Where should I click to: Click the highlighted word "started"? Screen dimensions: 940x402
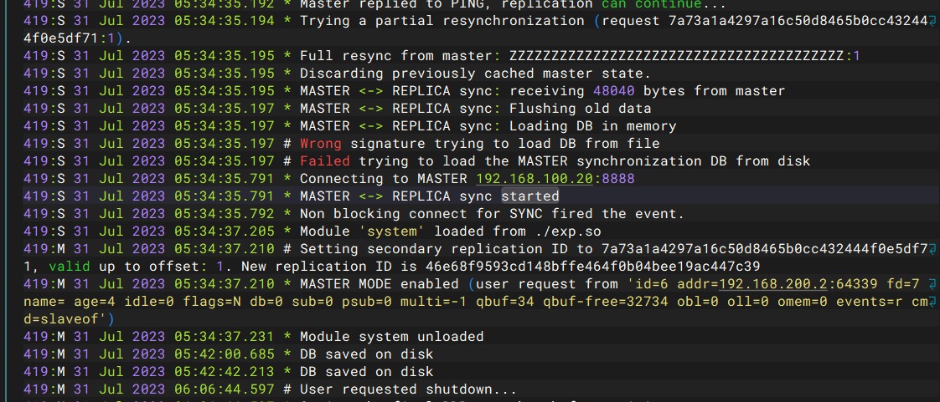point(529,196)
